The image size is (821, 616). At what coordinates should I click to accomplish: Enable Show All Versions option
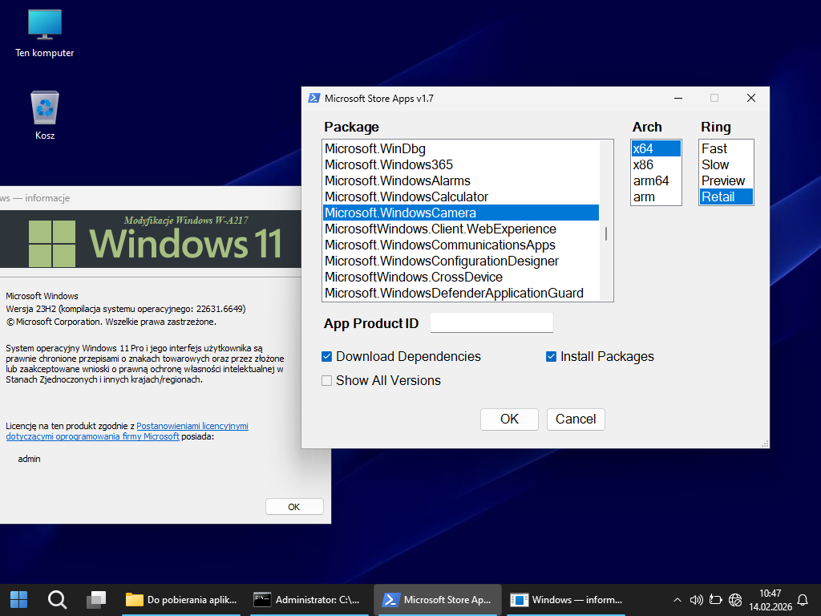pyautogui.click(x=327, y=380)
